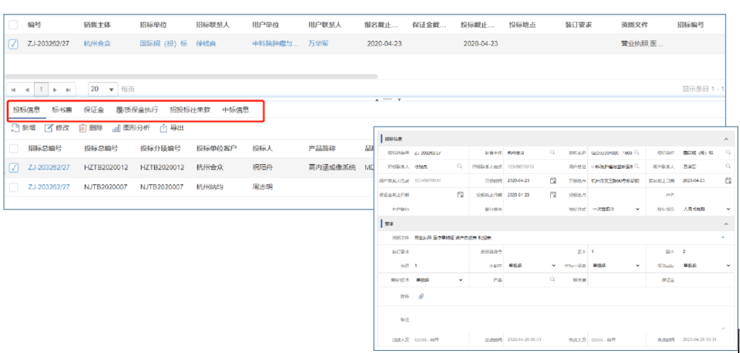Click search icon in 产品 field
The height and width of the screenshot is (353, 740).
553,280
